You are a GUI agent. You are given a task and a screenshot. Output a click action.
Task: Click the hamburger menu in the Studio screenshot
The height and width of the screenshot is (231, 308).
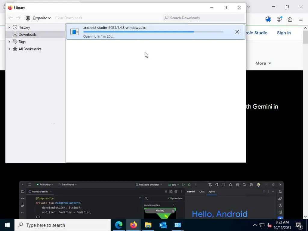[30, 184]
